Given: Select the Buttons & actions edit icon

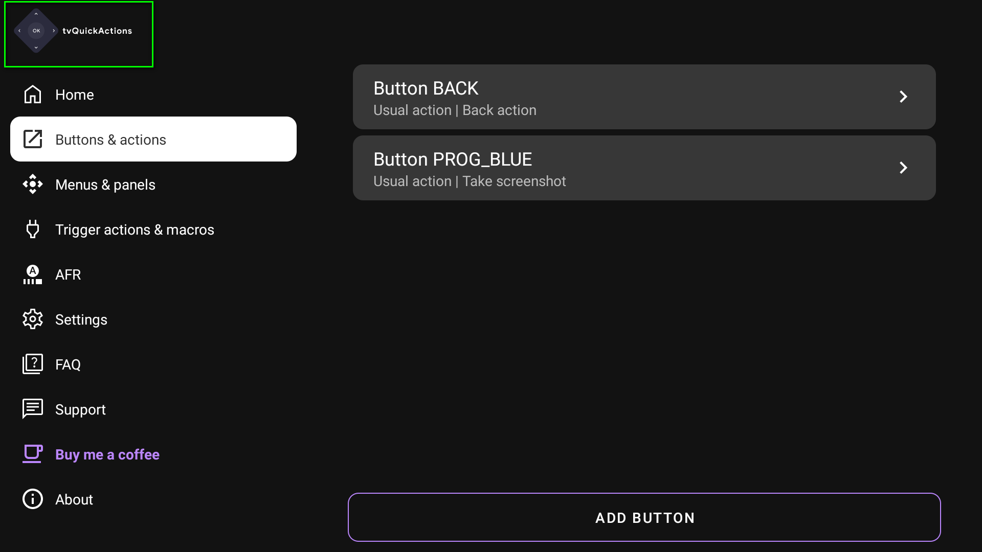Looking at the screenshot, I should tap(33, 139).
